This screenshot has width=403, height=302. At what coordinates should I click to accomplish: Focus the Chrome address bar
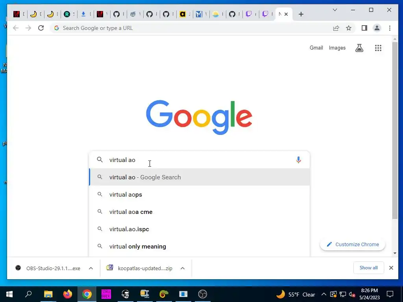pyautogui.click(x=190, y=28)
